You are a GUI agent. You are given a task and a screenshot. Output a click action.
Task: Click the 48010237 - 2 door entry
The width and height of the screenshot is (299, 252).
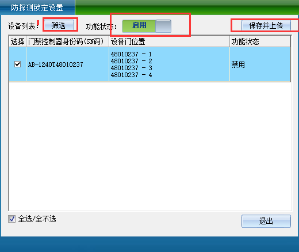coord(131,61)
